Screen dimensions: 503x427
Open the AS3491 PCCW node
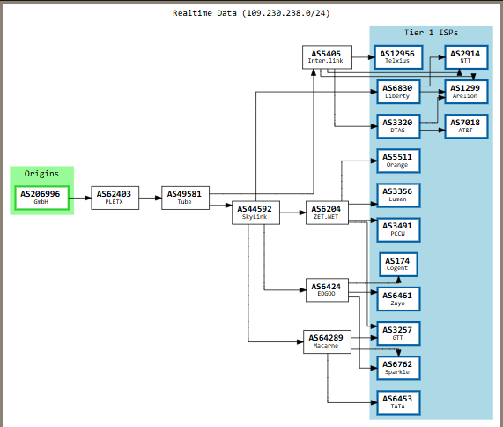398,229
